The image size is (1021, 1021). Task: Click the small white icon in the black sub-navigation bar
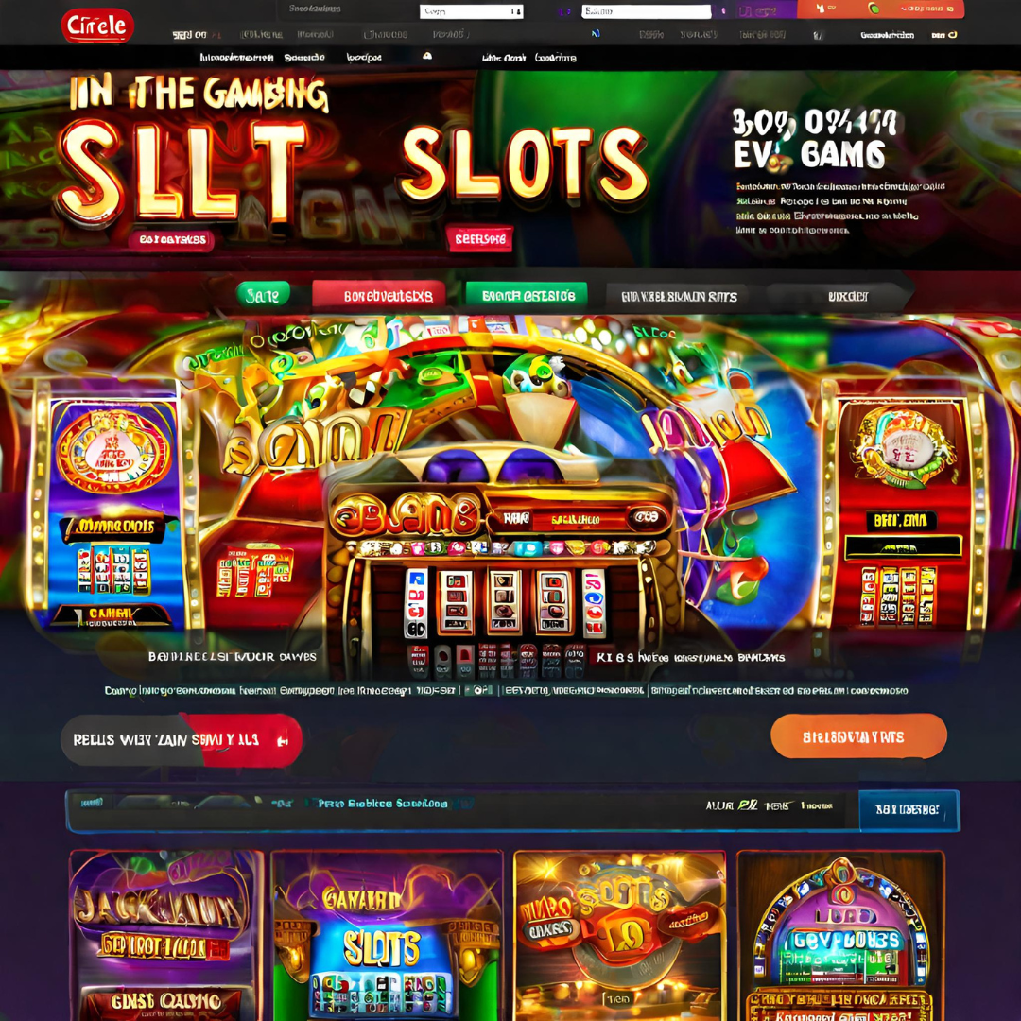pyautogui.click(x=427, y=57)
